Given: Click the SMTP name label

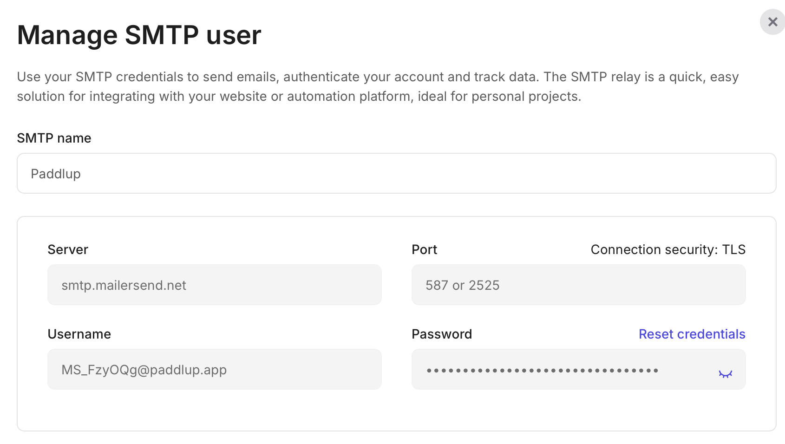Looking at the screenshot, I should pos(54,138).
